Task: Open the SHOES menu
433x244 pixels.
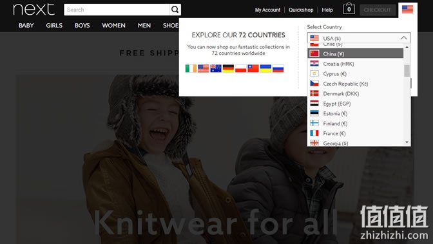Action: pos(171,25)
